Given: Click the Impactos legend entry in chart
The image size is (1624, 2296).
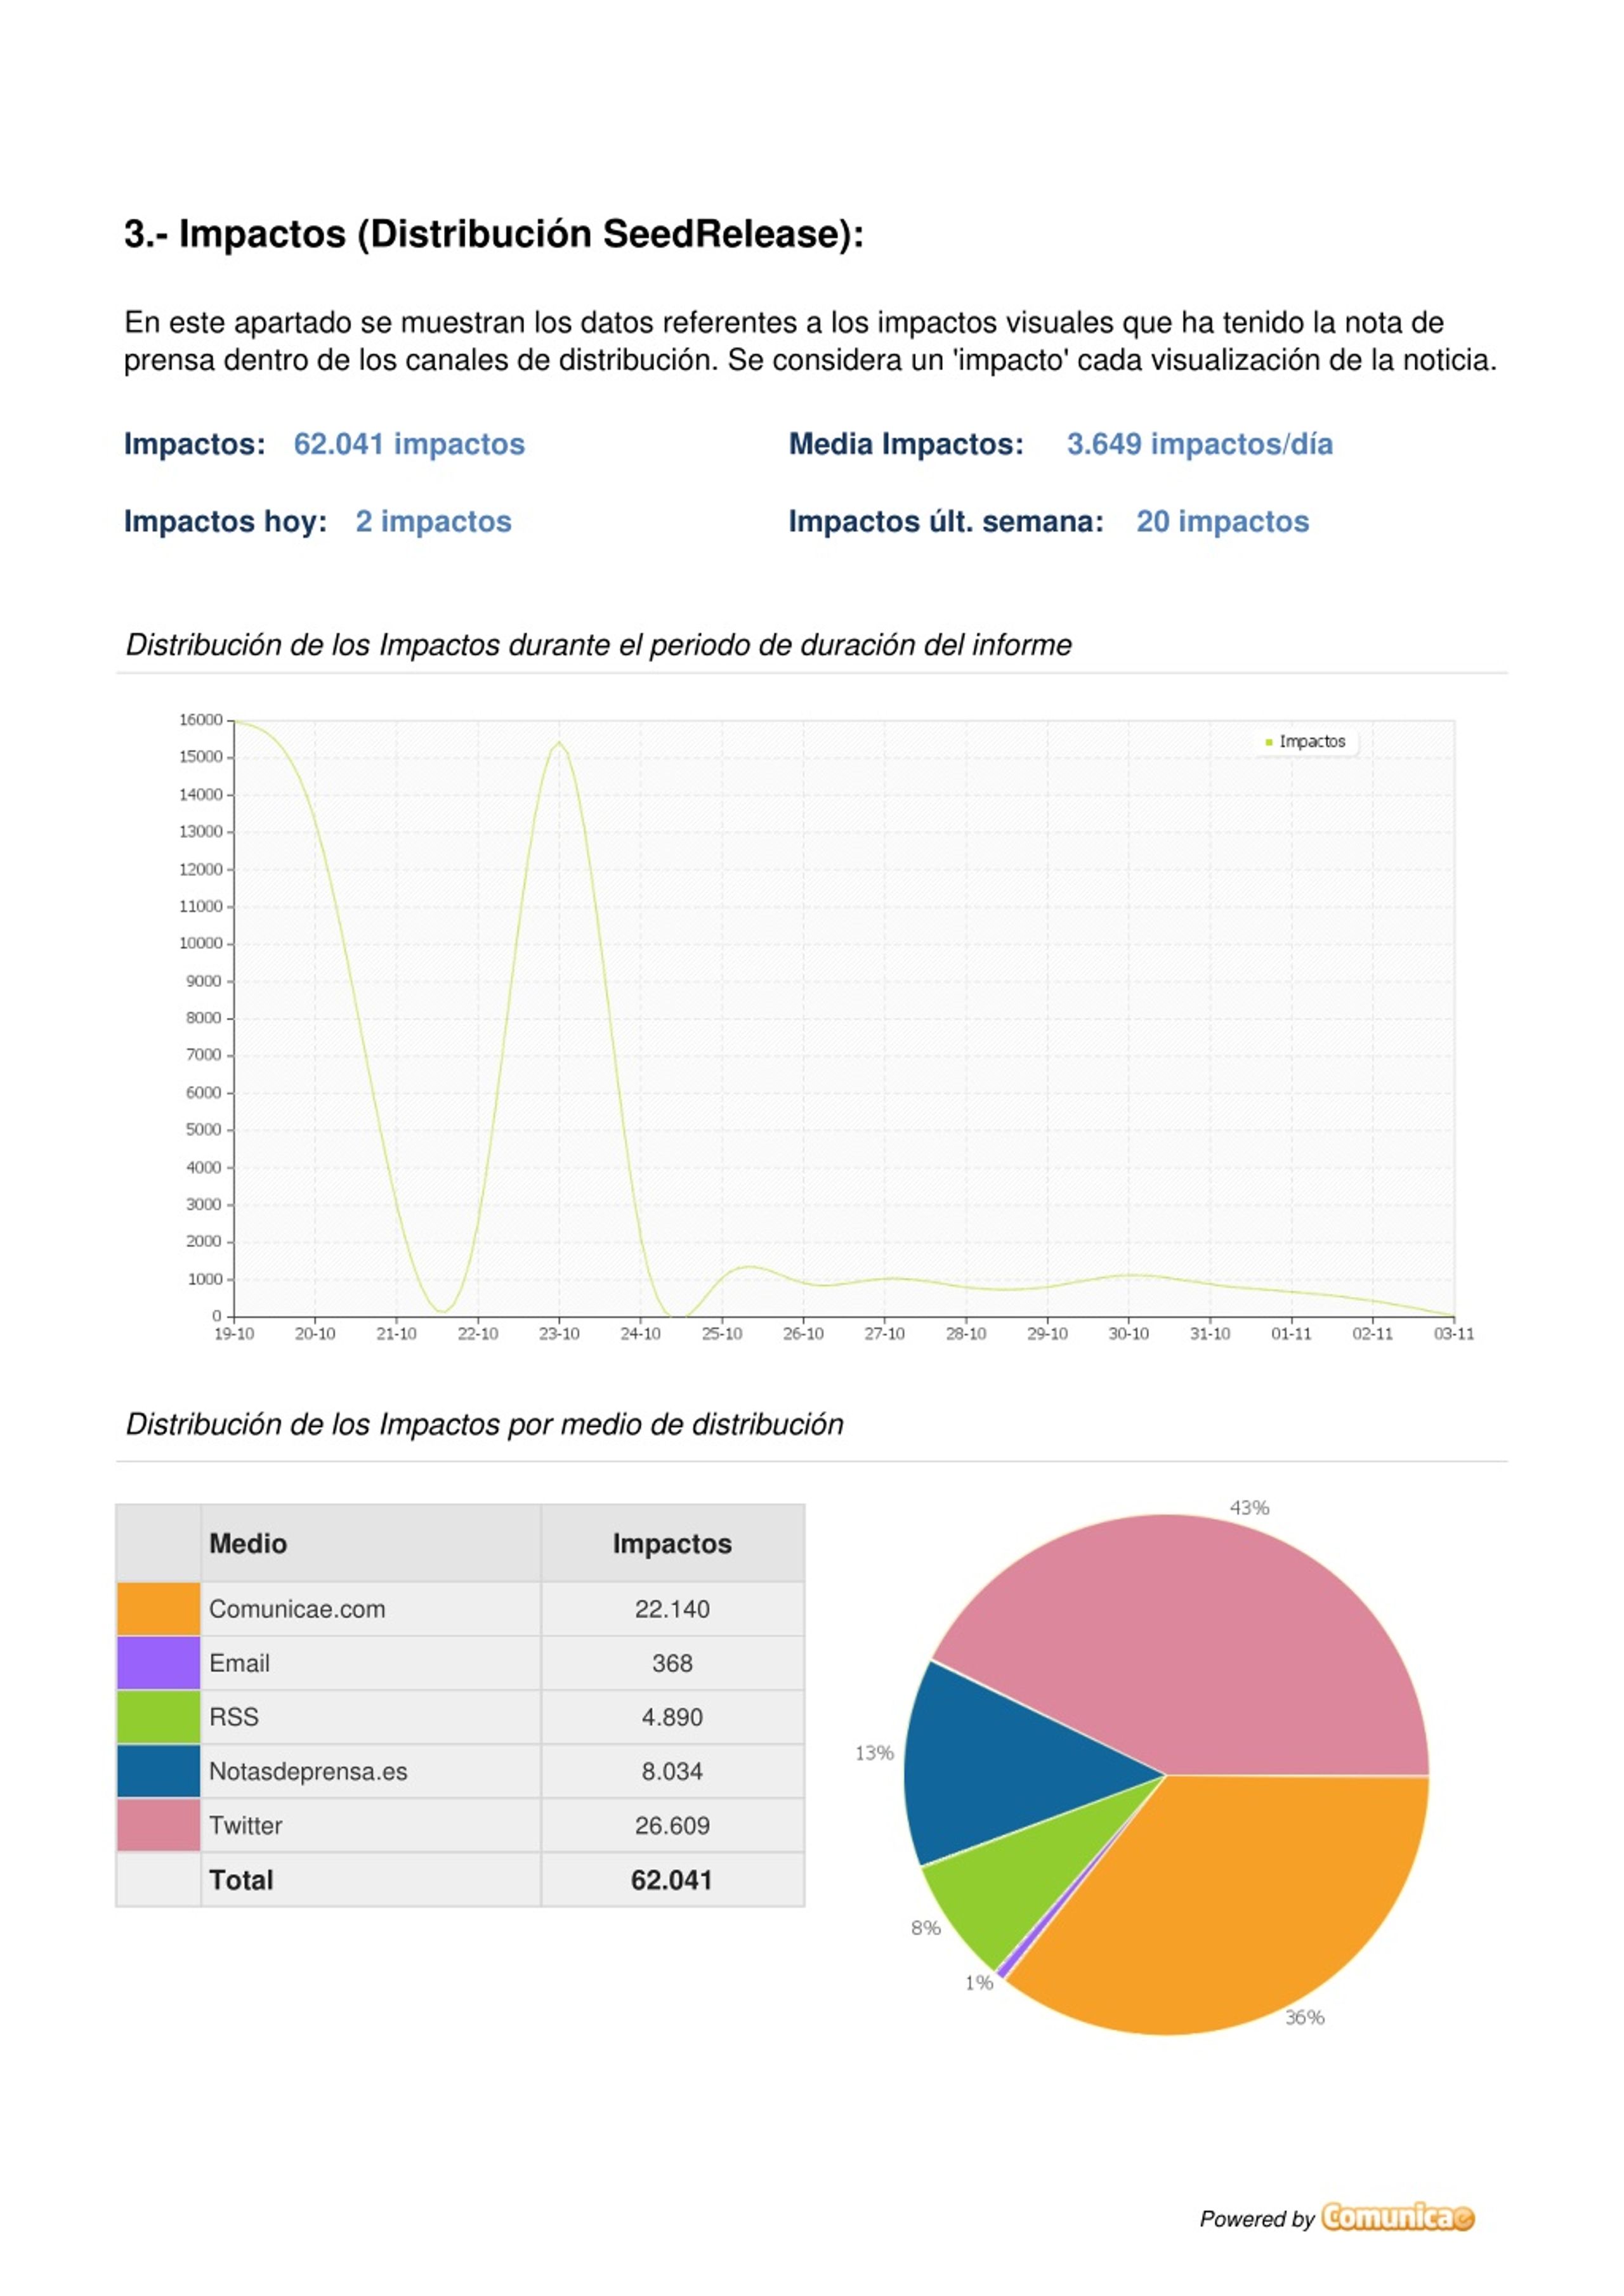Looking at the screenshot, I should [x=1306, y=741].
